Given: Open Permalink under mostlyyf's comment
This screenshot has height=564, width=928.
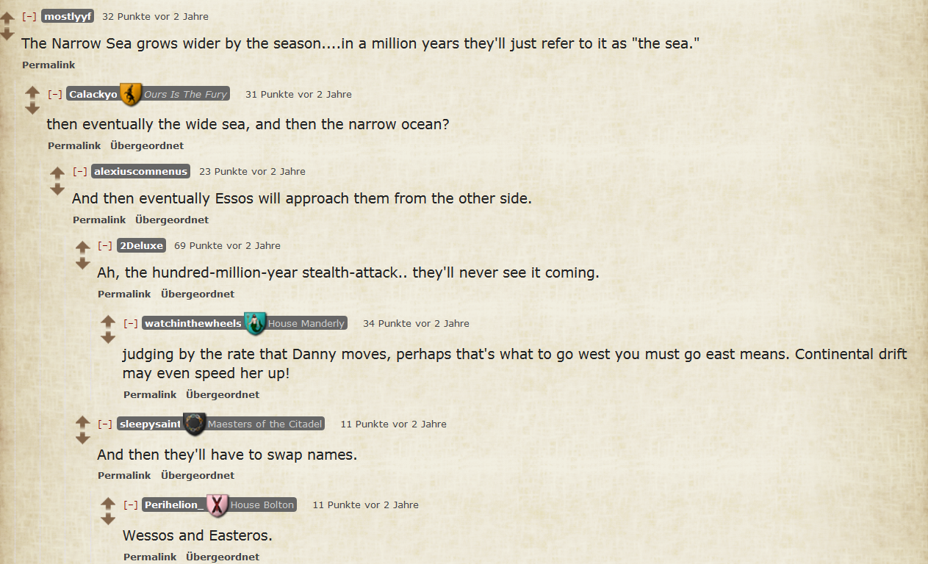Looking at the screenshot, I should point(48,65).
